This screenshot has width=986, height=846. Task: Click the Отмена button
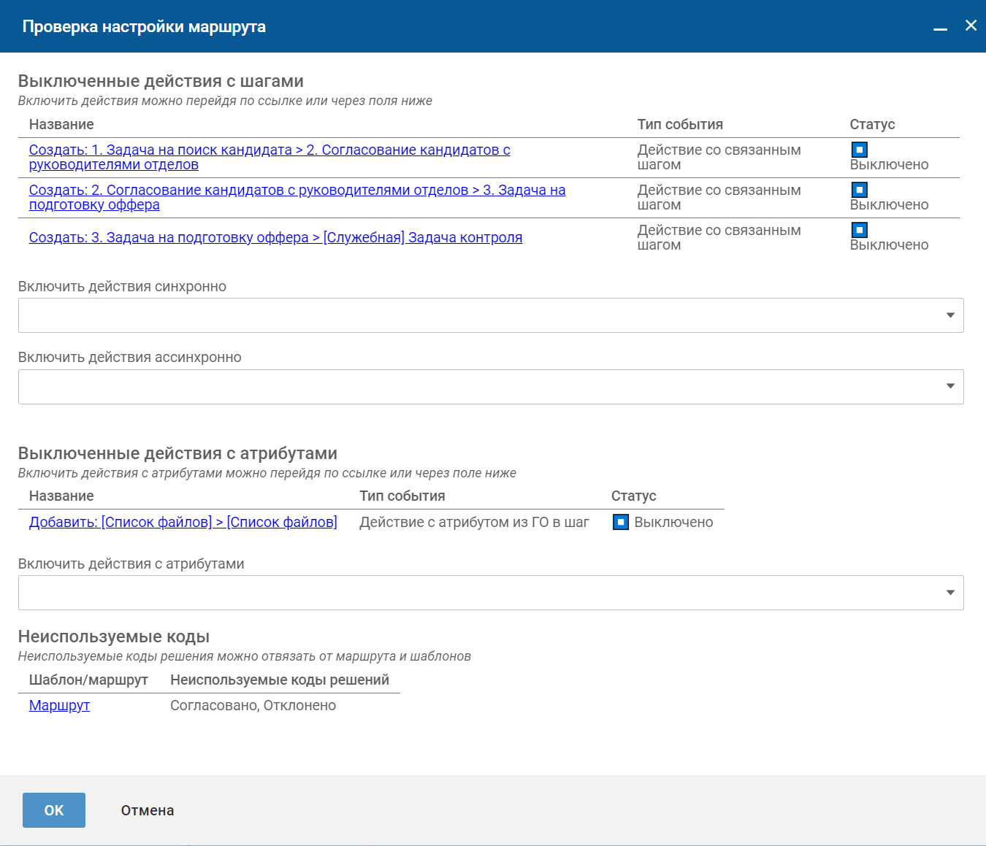148,810
